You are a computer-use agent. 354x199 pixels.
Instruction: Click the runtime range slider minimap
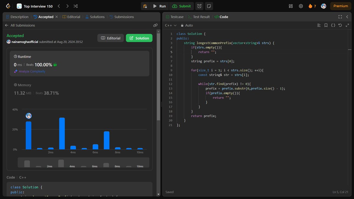click(x=83, y=162)
